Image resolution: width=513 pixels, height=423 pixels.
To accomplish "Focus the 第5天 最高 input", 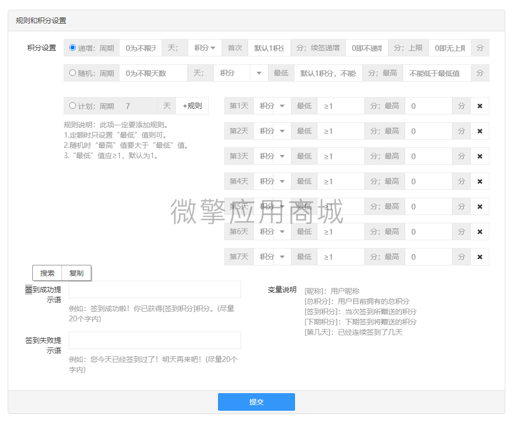I will click(428, 206).
